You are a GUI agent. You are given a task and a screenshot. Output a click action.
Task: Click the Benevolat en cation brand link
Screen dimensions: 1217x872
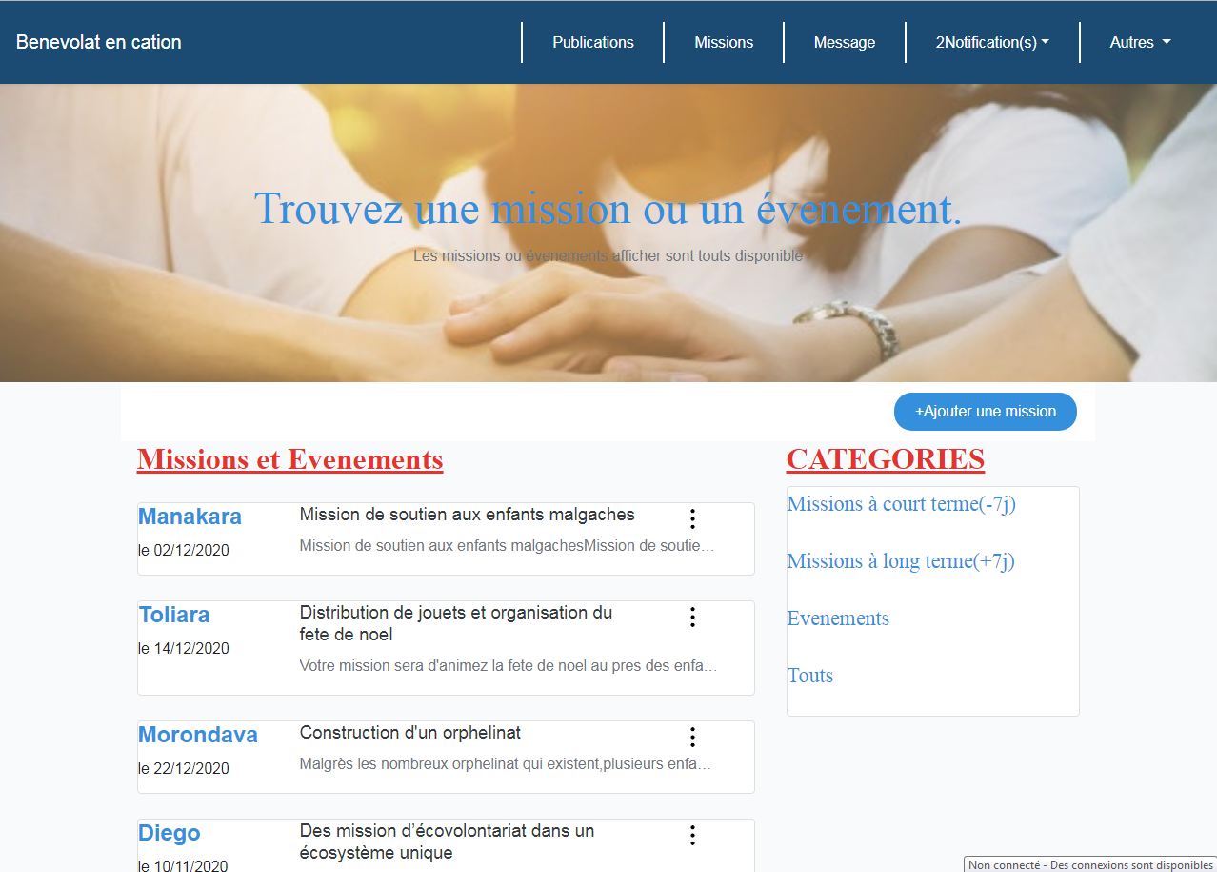(99, 42)
